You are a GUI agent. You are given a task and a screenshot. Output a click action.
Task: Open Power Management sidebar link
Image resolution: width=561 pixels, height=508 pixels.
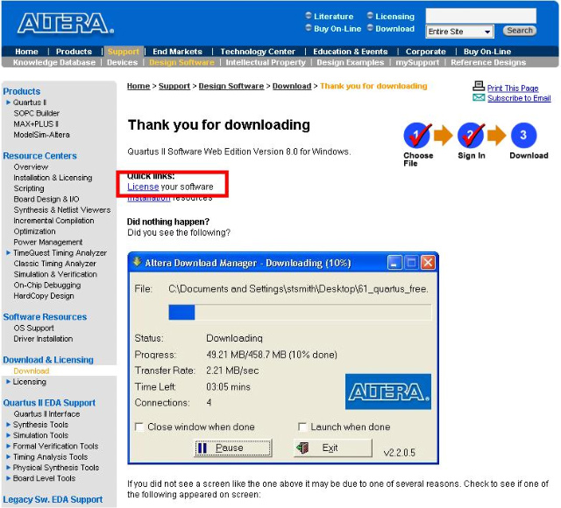point(48,243)
